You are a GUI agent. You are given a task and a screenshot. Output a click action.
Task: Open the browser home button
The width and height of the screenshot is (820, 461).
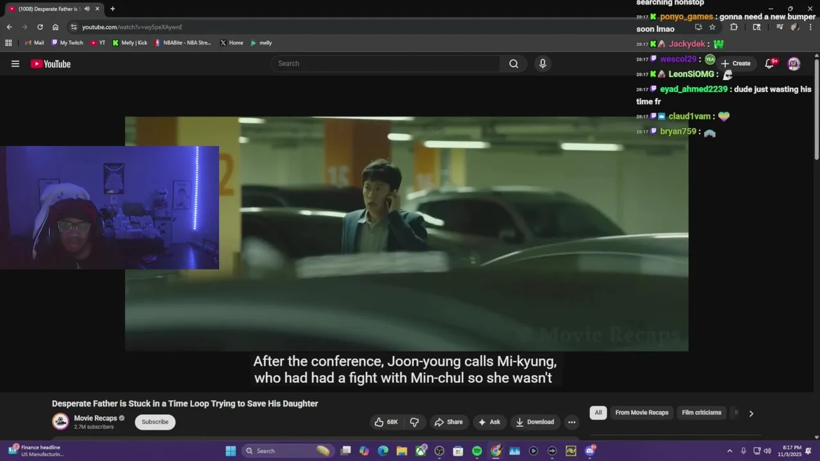55,27
